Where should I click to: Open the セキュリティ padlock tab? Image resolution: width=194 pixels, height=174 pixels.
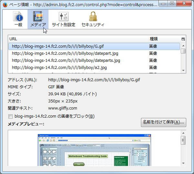[x=93, y=19]
